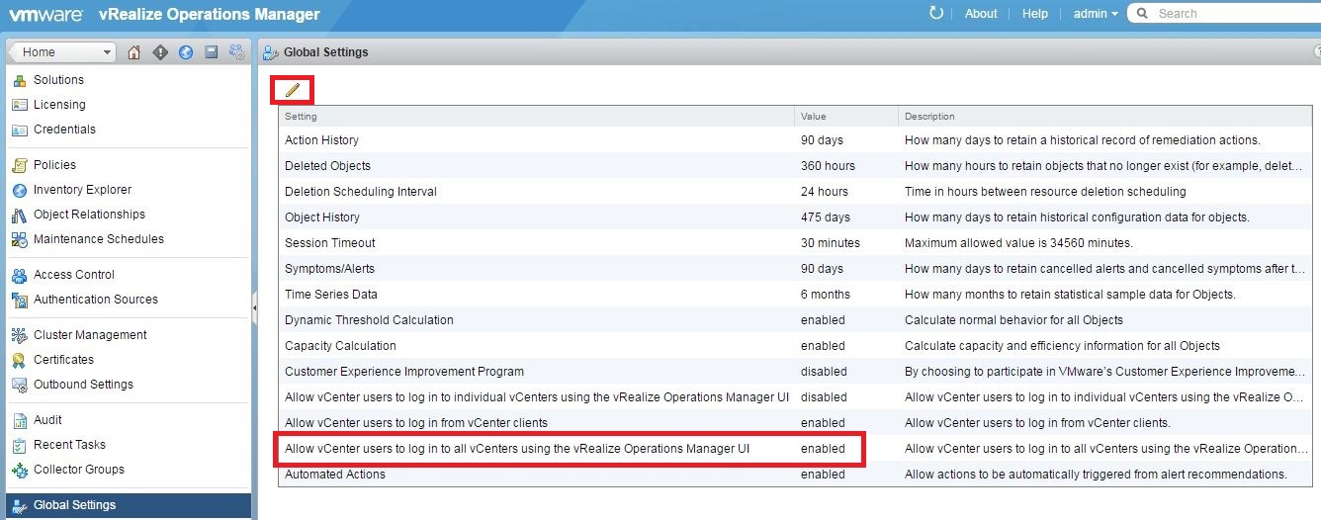Image resolution: width=1321 pixels, height=520 pixels.
Task: Click the magnifier icon in the search box
Action: tap(1142, 14)
